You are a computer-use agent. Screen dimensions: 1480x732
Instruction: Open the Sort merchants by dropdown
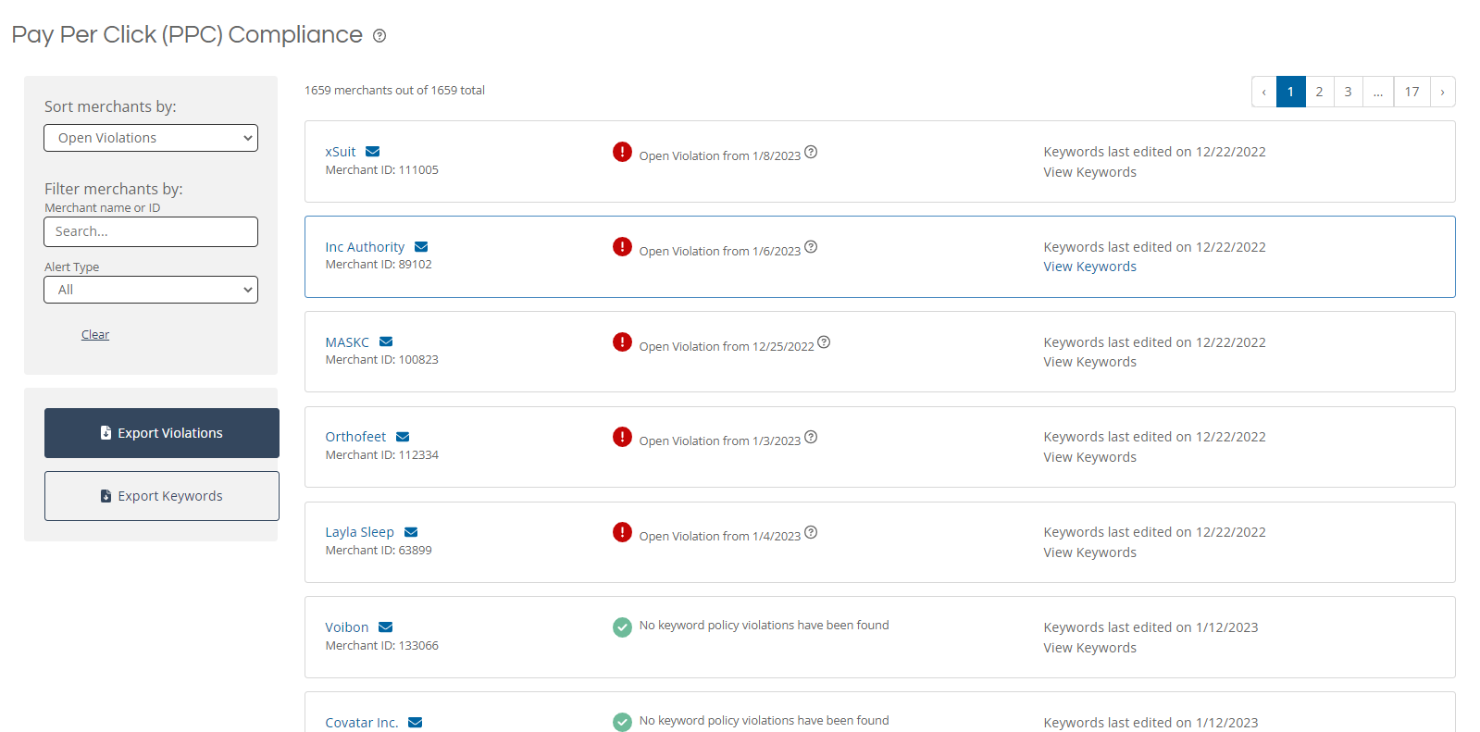(x=151, y=138)
